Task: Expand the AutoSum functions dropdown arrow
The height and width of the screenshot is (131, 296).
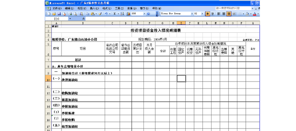Action: point(118,14)
